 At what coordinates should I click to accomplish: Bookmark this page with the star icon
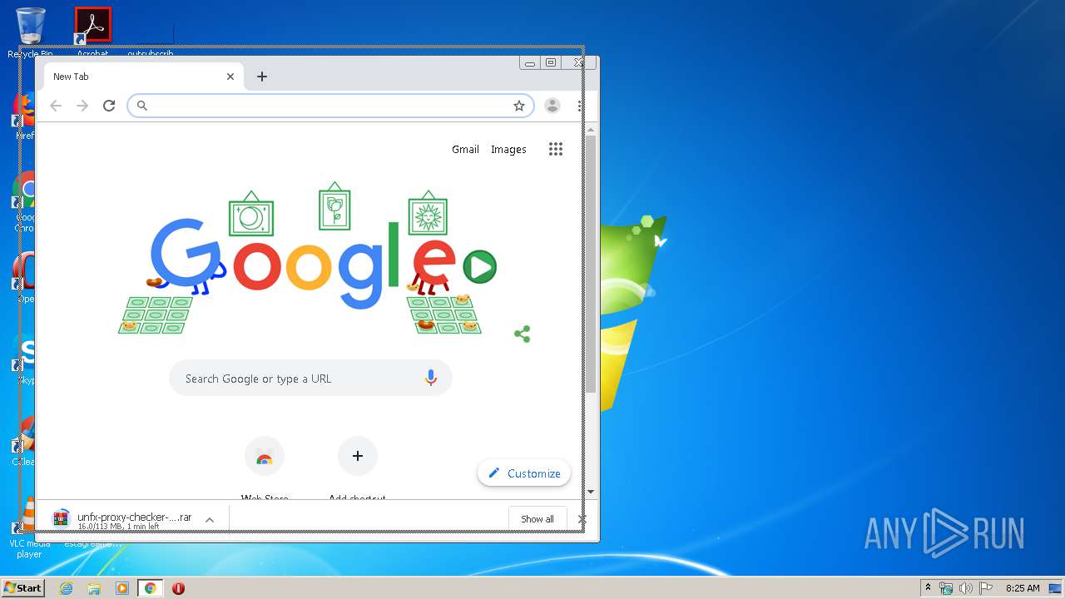tap(519, 106)
